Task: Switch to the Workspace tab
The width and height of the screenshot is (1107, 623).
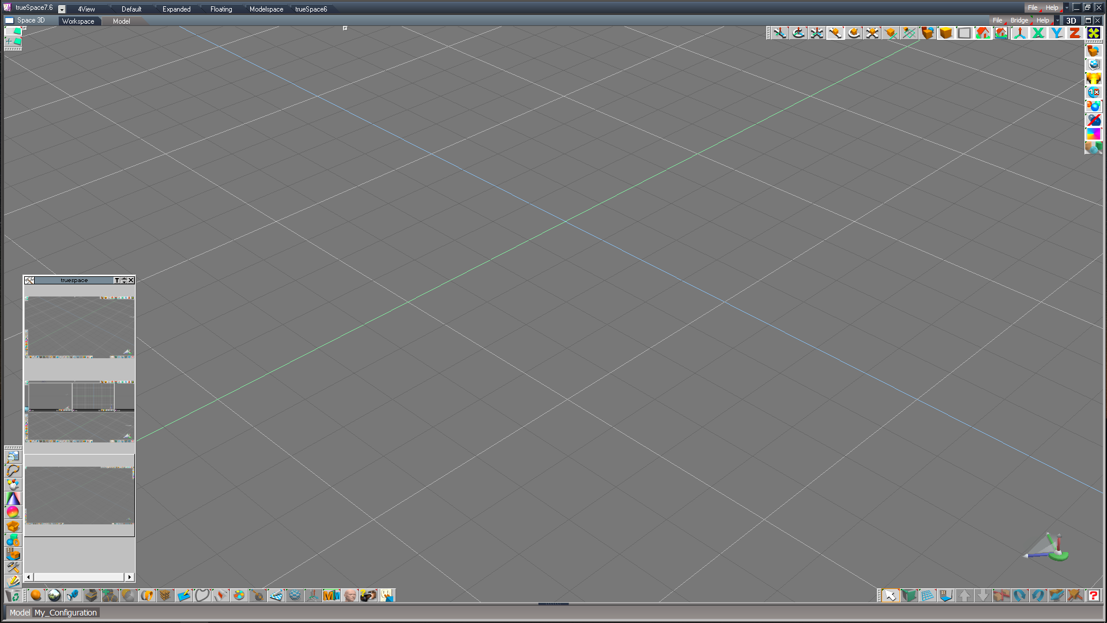Action: 78,21
